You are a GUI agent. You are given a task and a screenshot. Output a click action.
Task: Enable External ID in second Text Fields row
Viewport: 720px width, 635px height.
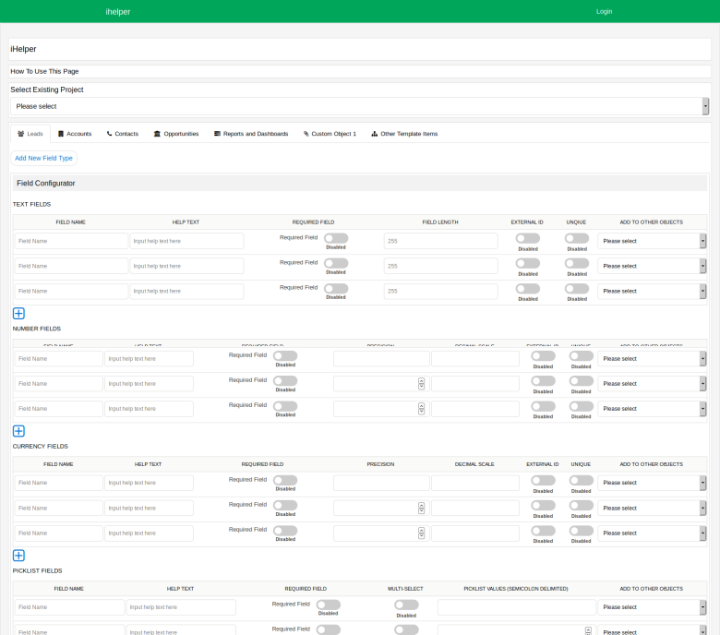(528, 263)
